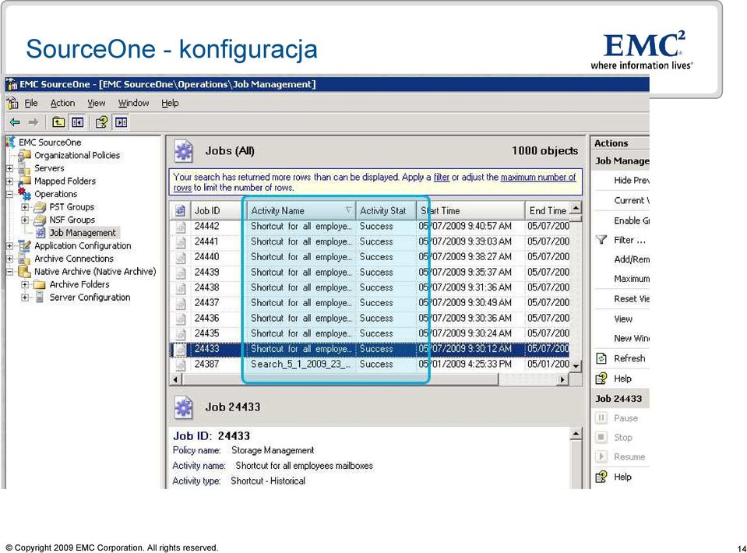Expand the Application Configuration node
The width and height of the screenshot is (747, 553).
(x=10, y=246)
